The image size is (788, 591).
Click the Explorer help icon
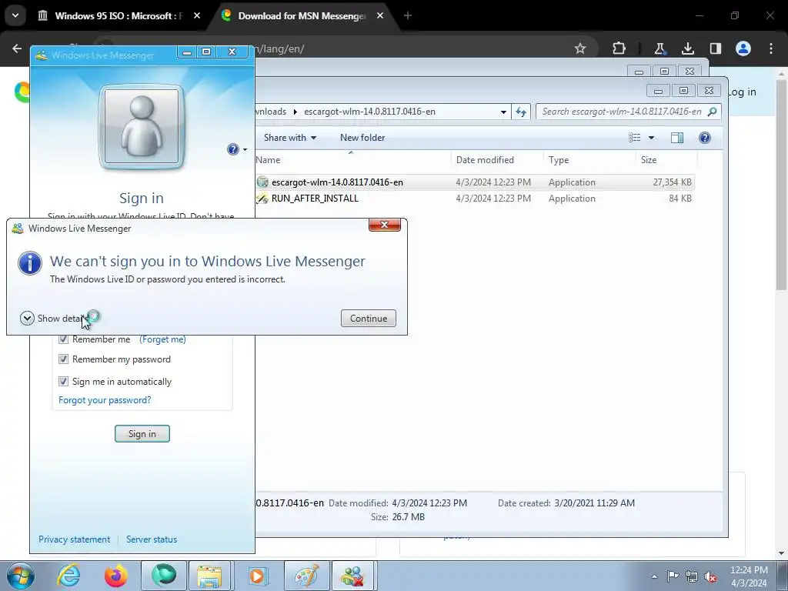coord(705,138)
